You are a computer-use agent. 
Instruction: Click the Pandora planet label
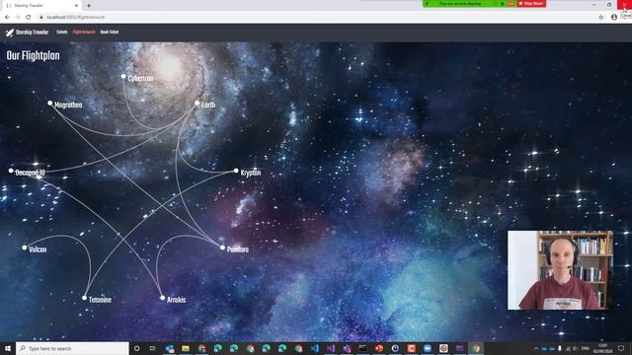(x=237, y=249)
